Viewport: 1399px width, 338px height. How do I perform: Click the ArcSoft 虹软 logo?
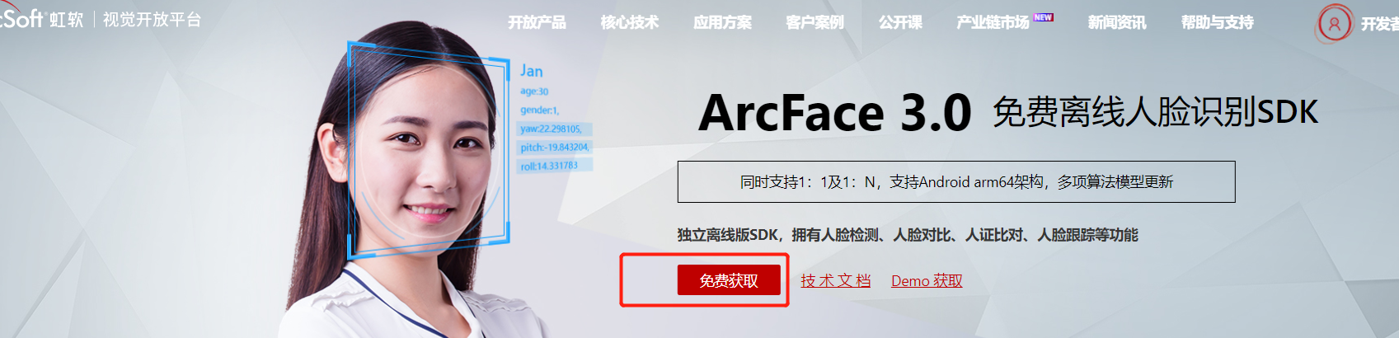point(41,19)
